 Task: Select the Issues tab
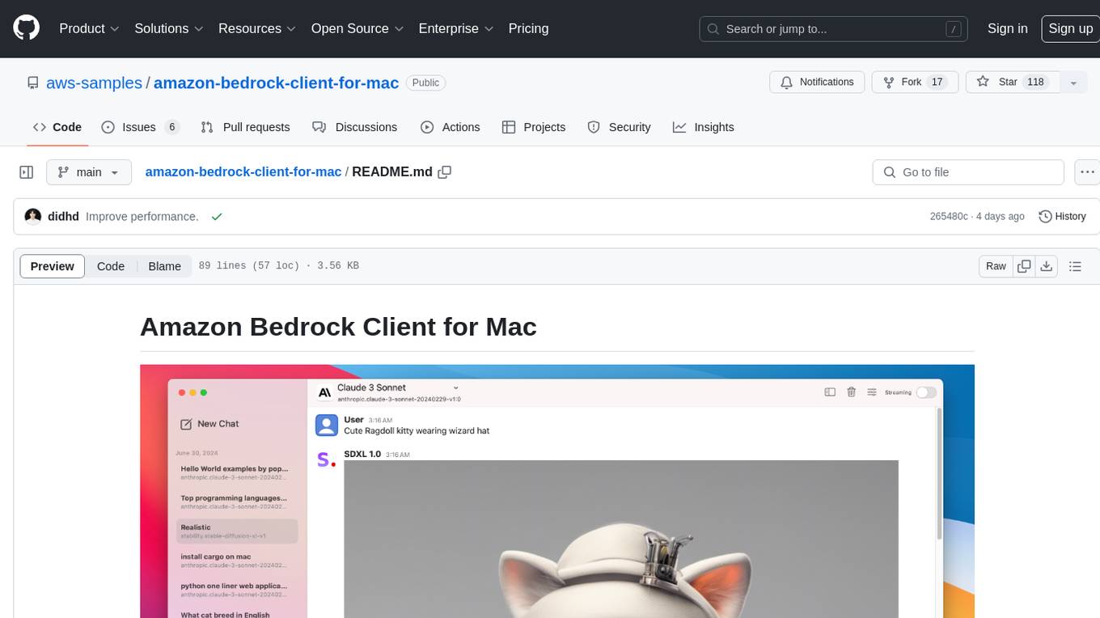140,127
